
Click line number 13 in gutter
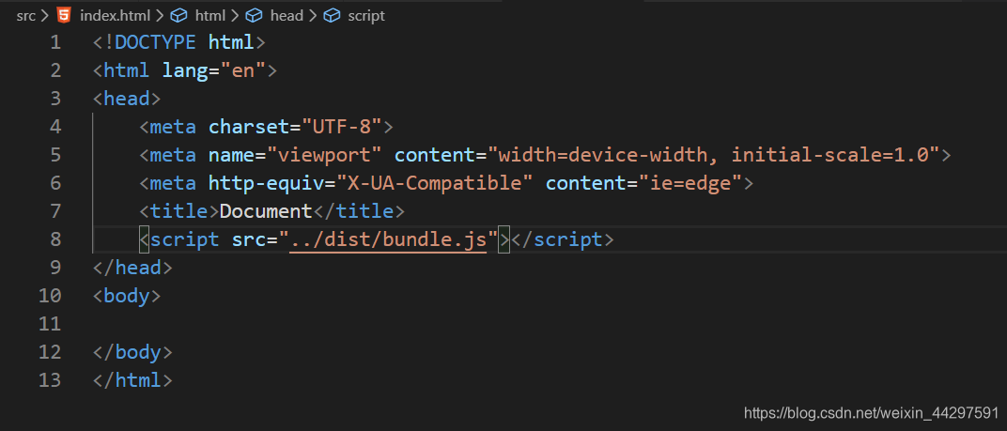point(50,380)
